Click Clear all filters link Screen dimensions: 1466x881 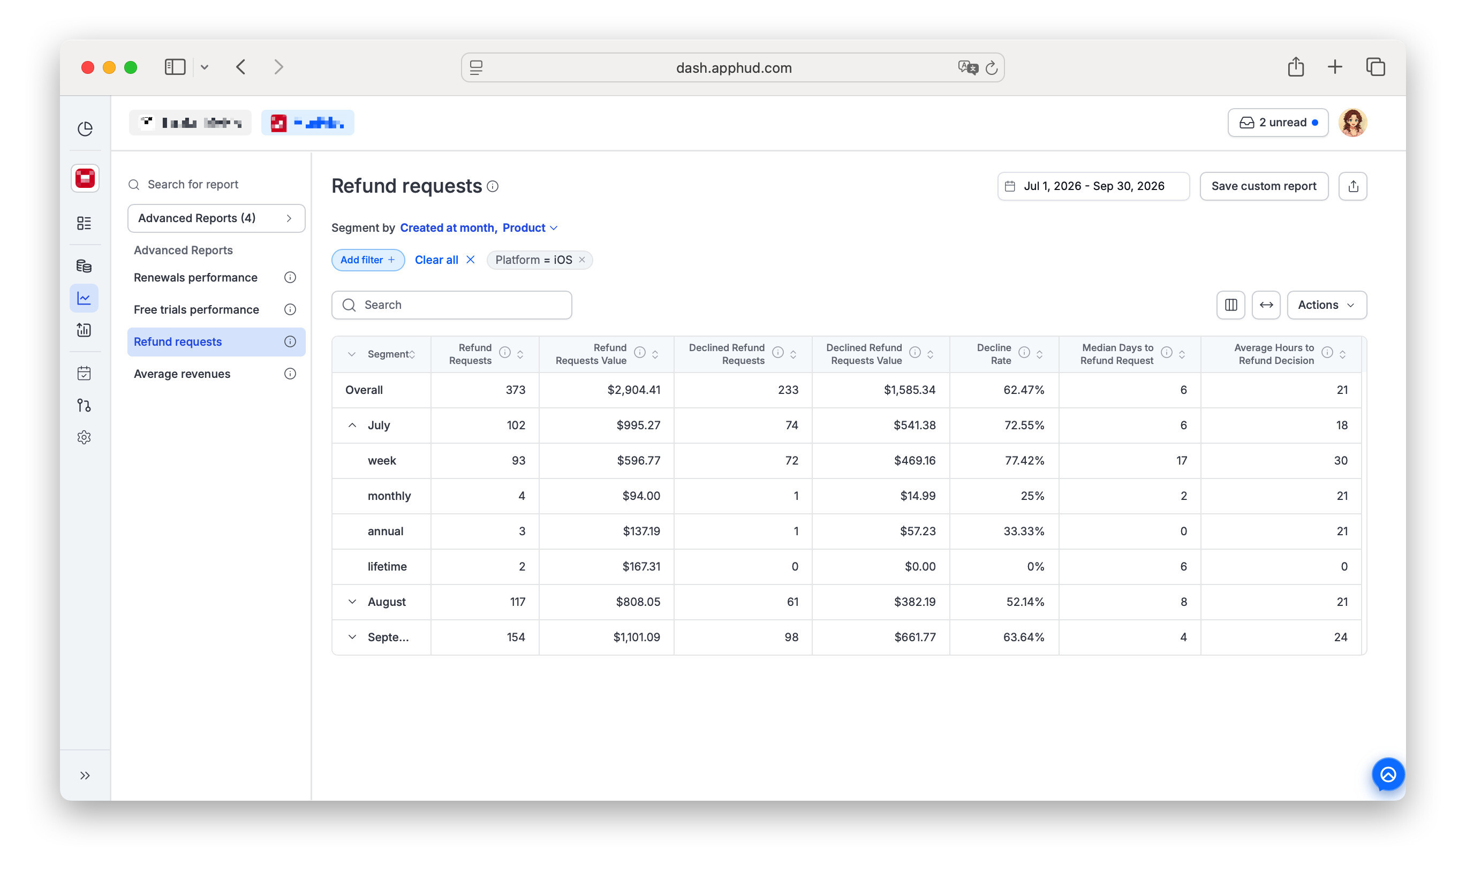445,260
